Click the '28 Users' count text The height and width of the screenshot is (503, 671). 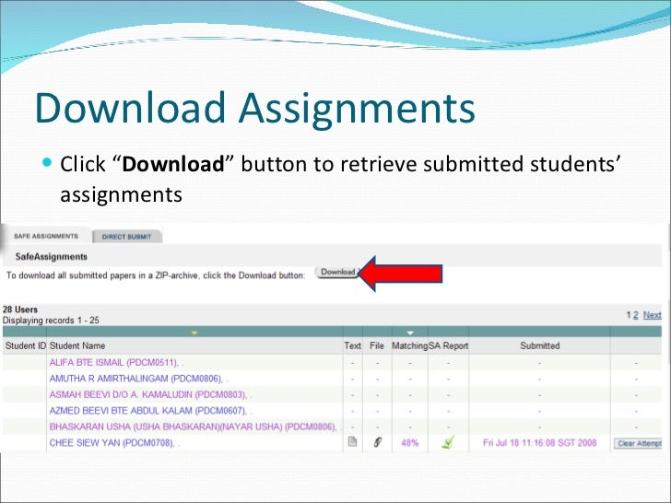coord(20,310)
